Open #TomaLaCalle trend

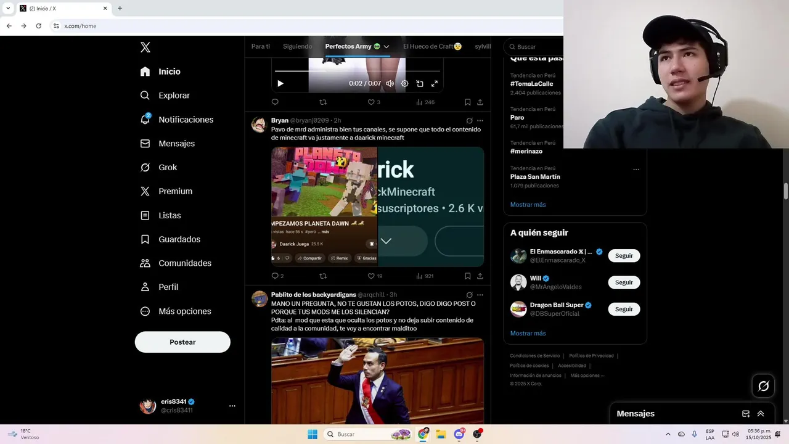pos(531,84)
